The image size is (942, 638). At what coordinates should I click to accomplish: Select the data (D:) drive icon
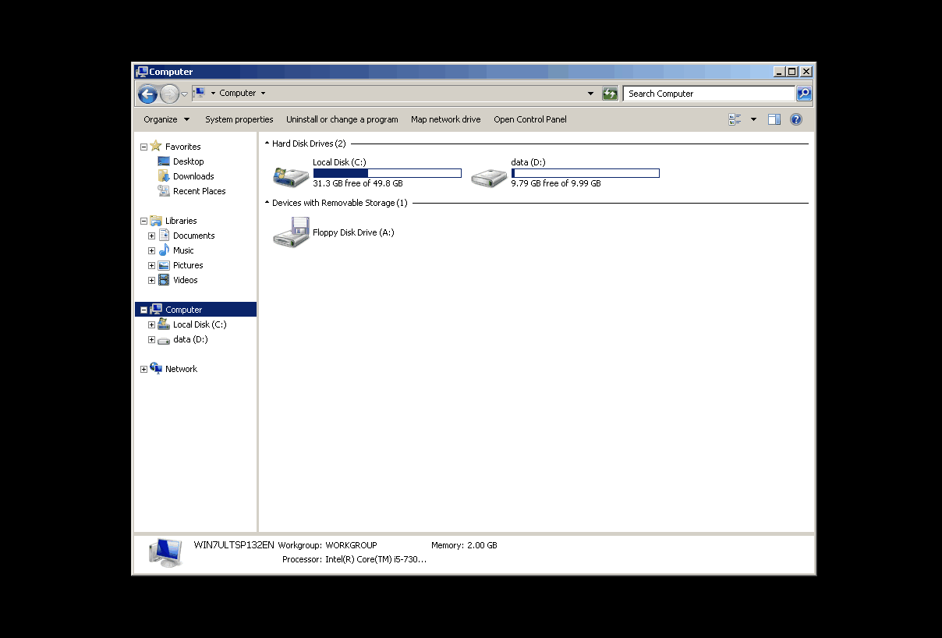(x=489, y=176)
